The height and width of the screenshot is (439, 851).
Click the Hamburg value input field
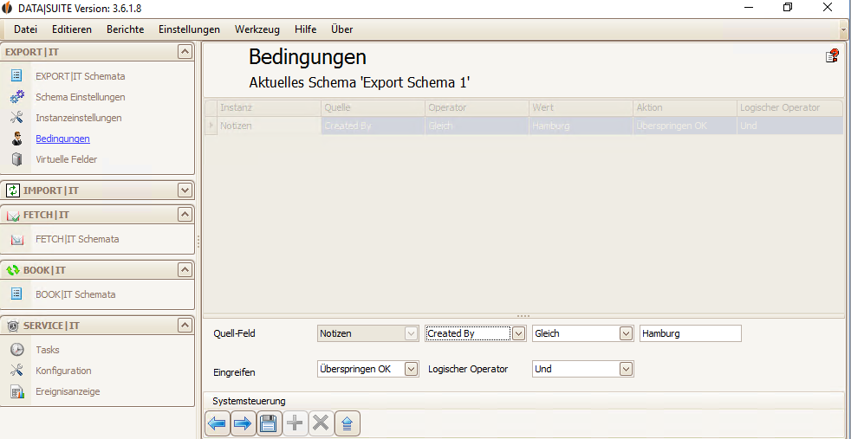pos(691,333)
